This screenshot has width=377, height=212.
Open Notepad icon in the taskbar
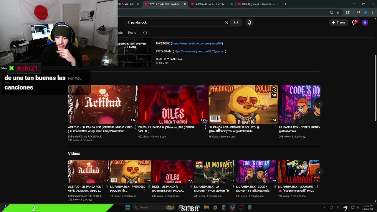tap(249, 207)
